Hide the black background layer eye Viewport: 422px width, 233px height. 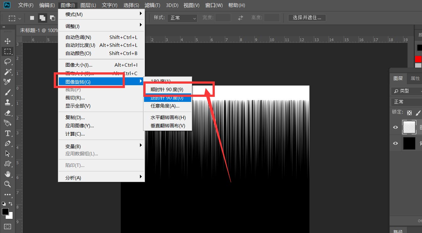(x=396, y=143)
